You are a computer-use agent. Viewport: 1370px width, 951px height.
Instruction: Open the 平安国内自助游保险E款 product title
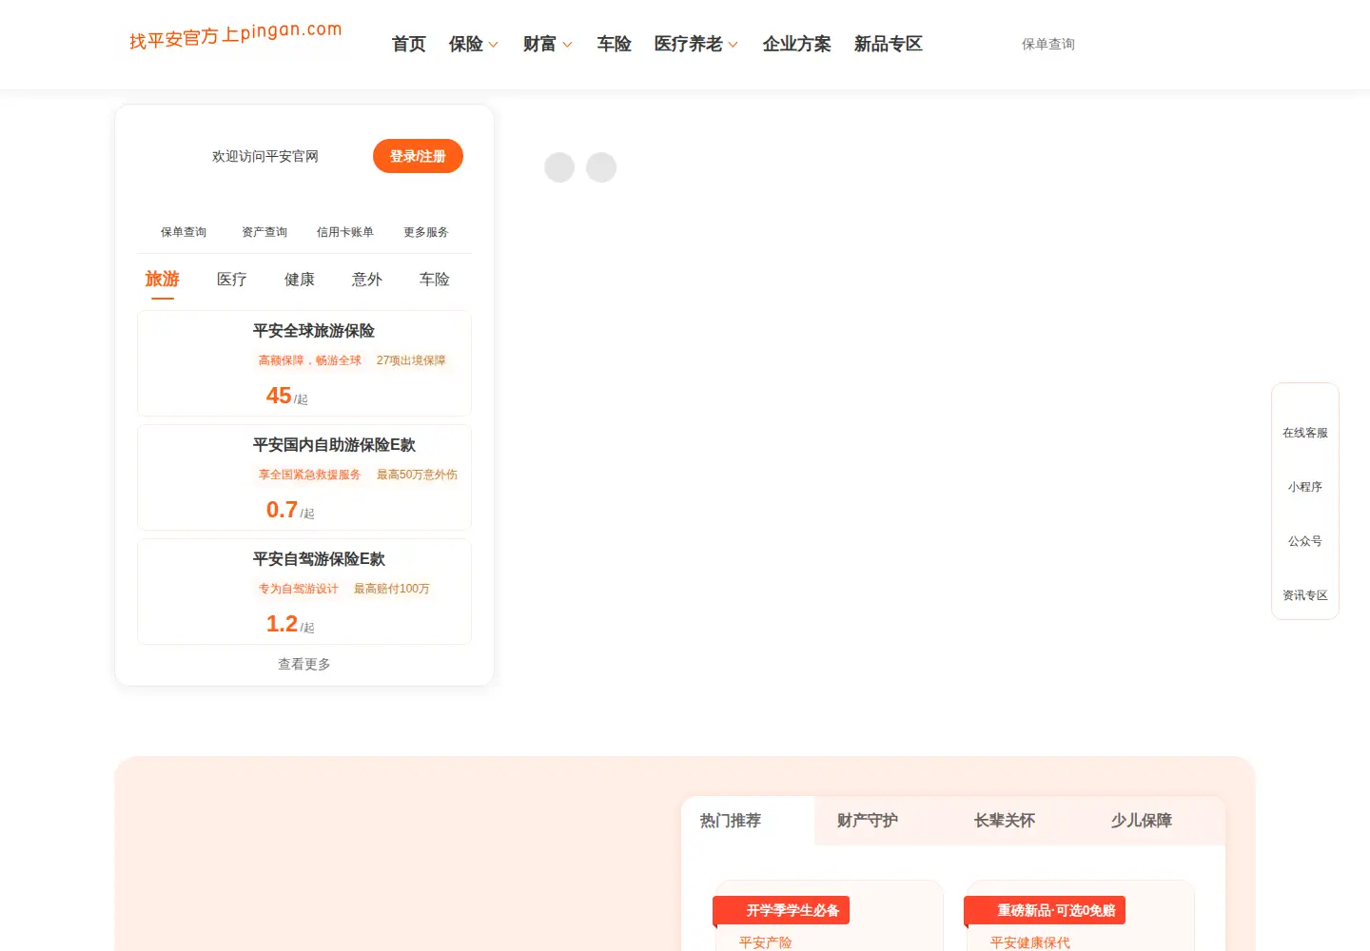(334, 445)
